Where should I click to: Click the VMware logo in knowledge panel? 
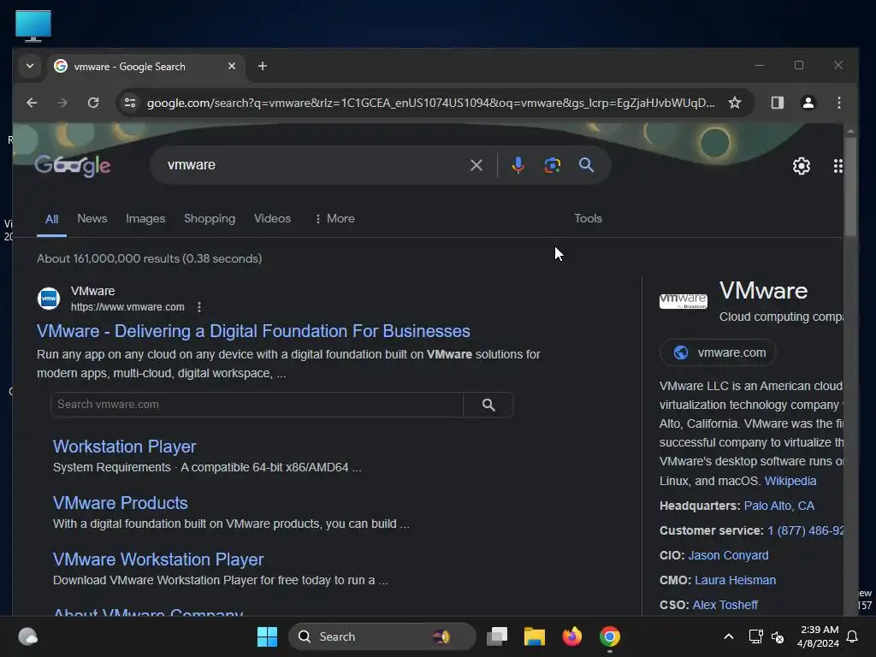(683, 301)
